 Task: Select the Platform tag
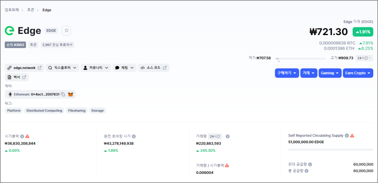point(14,110)
